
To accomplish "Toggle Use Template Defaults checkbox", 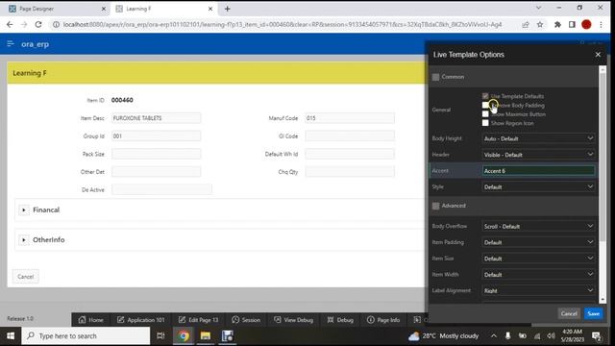I will (x=485, y=96).
